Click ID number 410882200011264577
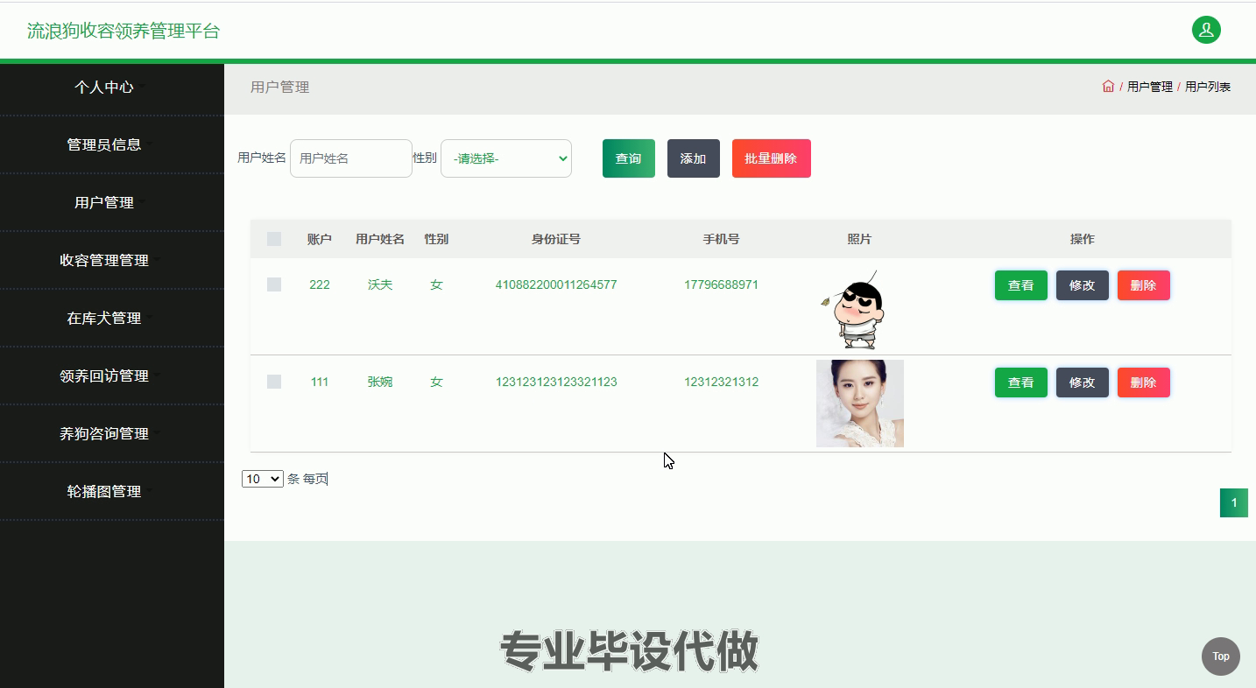Viewport: 1256px width, 688px height. pos(556,284)
